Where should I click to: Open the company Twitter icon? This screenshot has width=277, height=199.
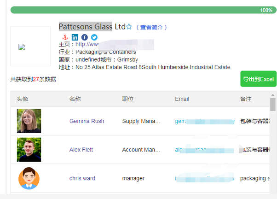click(94, 37)
